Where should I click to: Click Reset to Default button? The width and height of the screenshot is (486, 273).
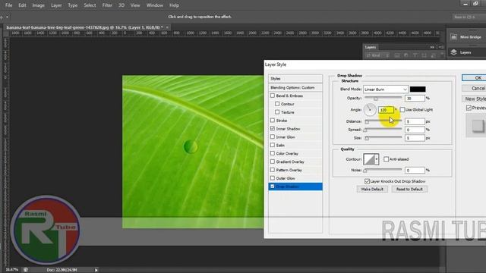pos(409,189)
